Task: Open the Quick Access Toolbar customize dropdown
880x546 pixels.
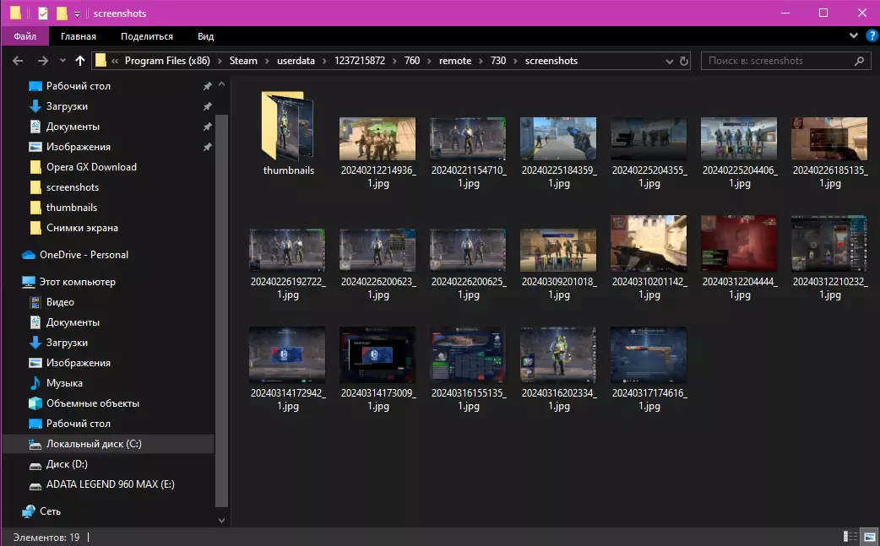Action: point(77,14)
